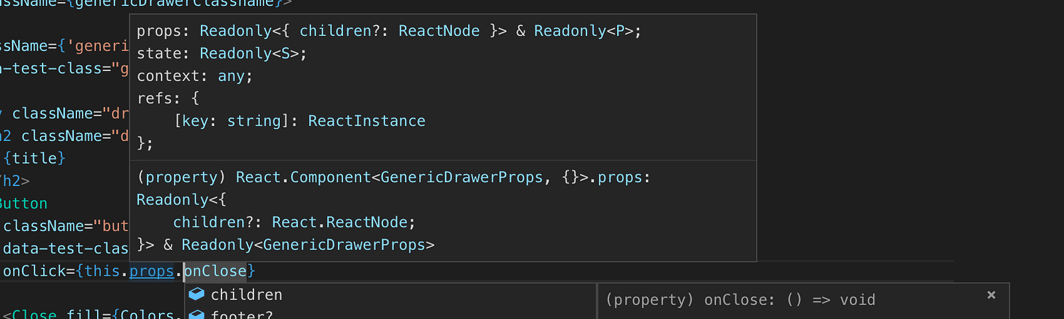The image size is (1064, 319).
Task: Click the Close fill={Colors. line
Action: click(x=89, y=314)
